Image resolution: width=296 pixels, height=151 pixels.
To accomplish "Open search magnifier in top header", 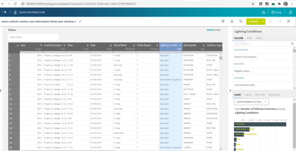I will [x=264, y=12].
